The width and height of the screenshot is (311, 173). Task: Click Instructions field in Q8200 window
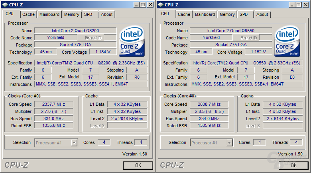(x=91, y=84)
